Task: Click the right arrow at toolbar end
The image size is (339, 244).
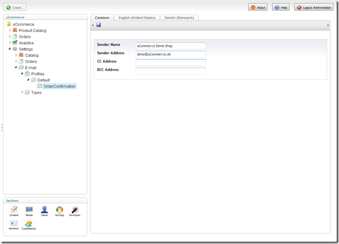Action: 328,25
